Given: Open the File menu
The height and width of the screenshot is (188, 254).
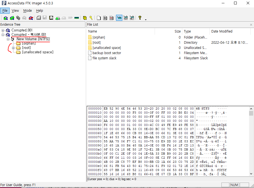Looking at the screenshot, I should tap(5, 11).
